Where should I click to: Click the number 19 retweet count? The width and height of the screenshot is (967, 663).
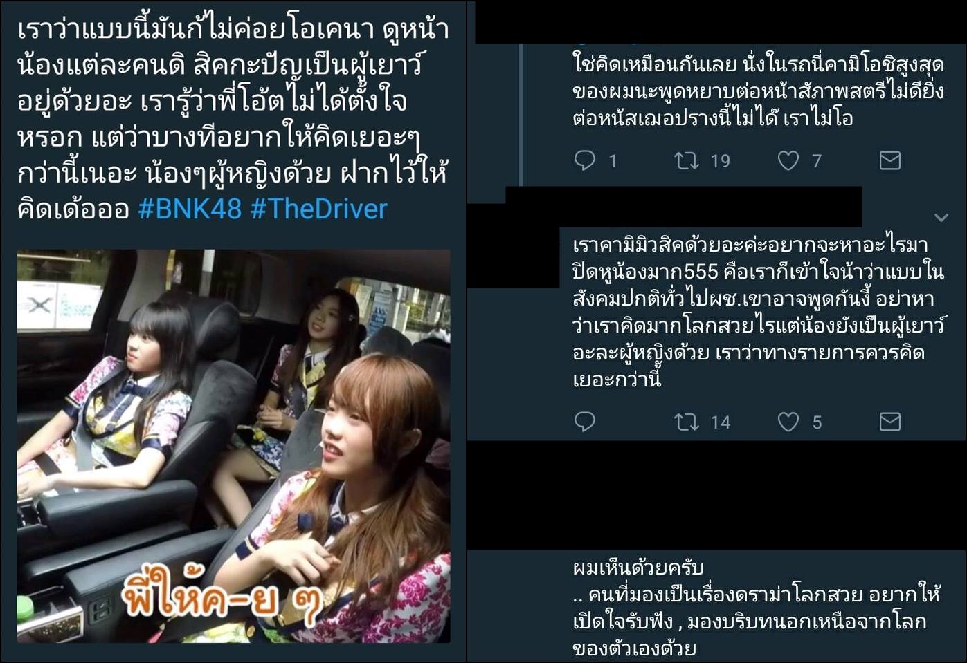[721, 161]
